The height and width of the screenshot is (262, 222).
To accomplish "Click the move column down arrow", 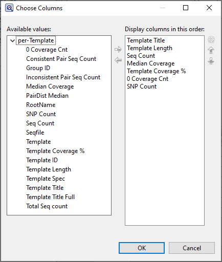I will coord(211,61).
